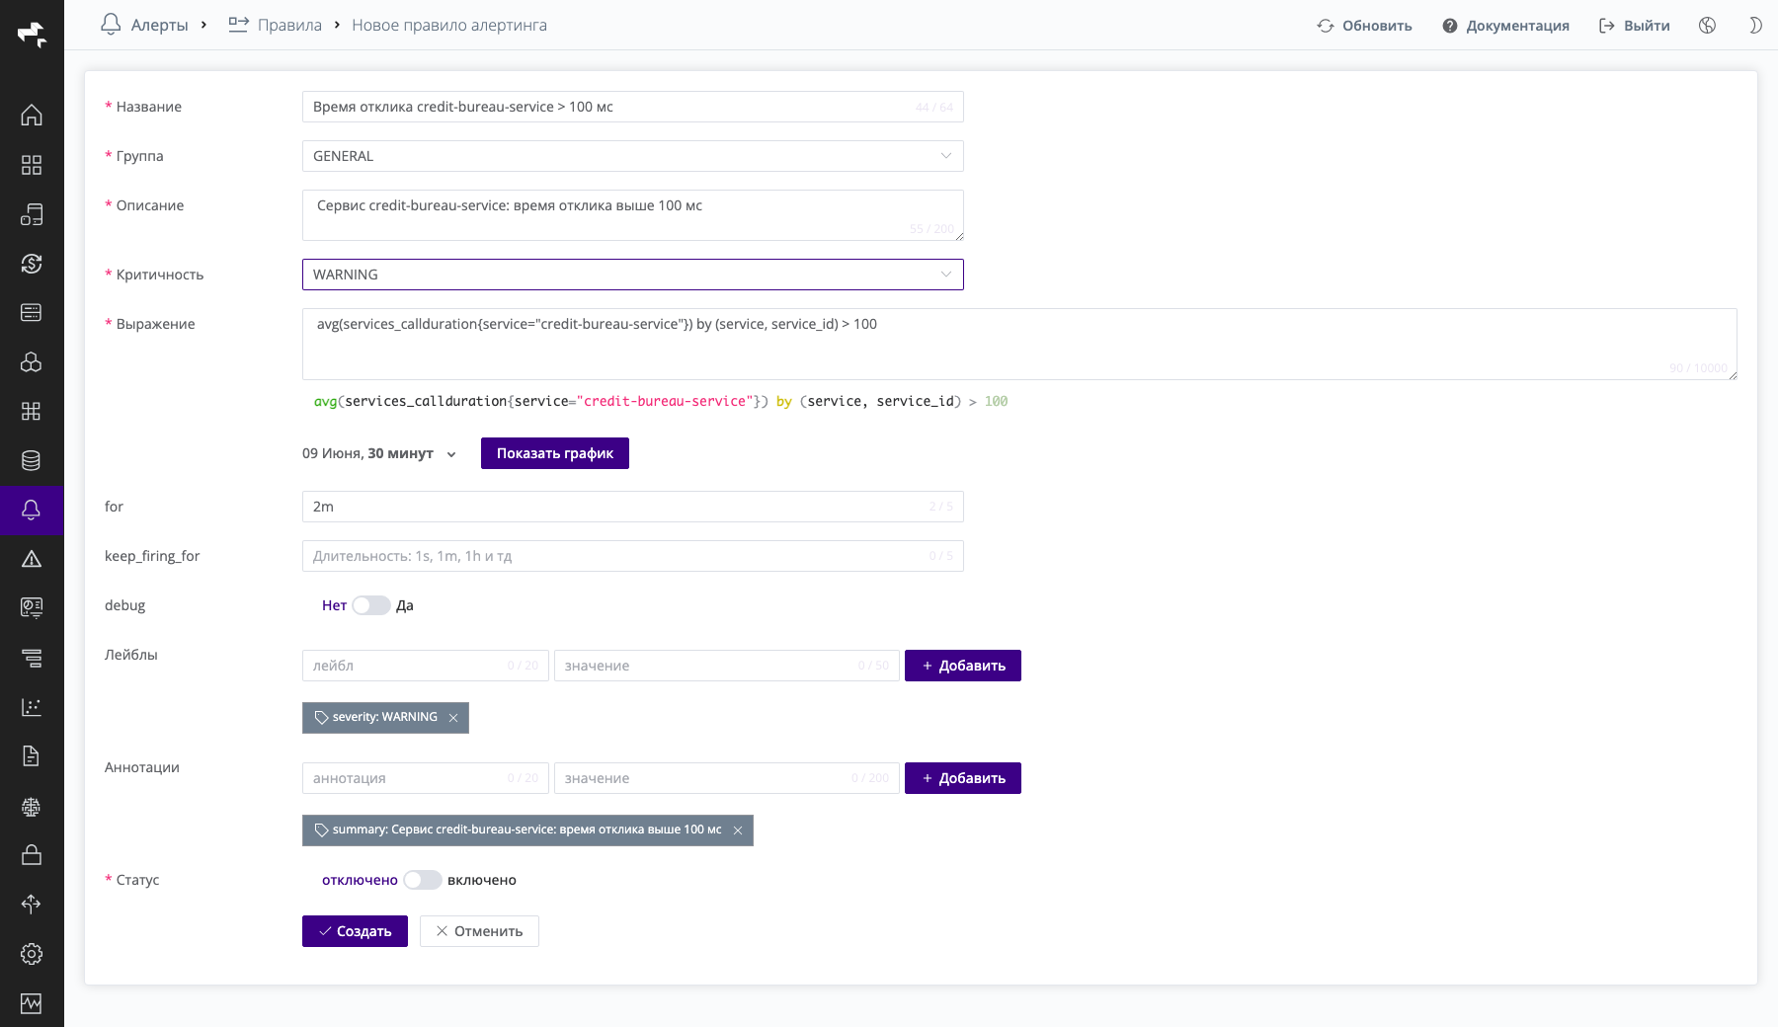1778x1027 pixels.
Task: Click the devices icon in sidebar
Action: point(32,213)
